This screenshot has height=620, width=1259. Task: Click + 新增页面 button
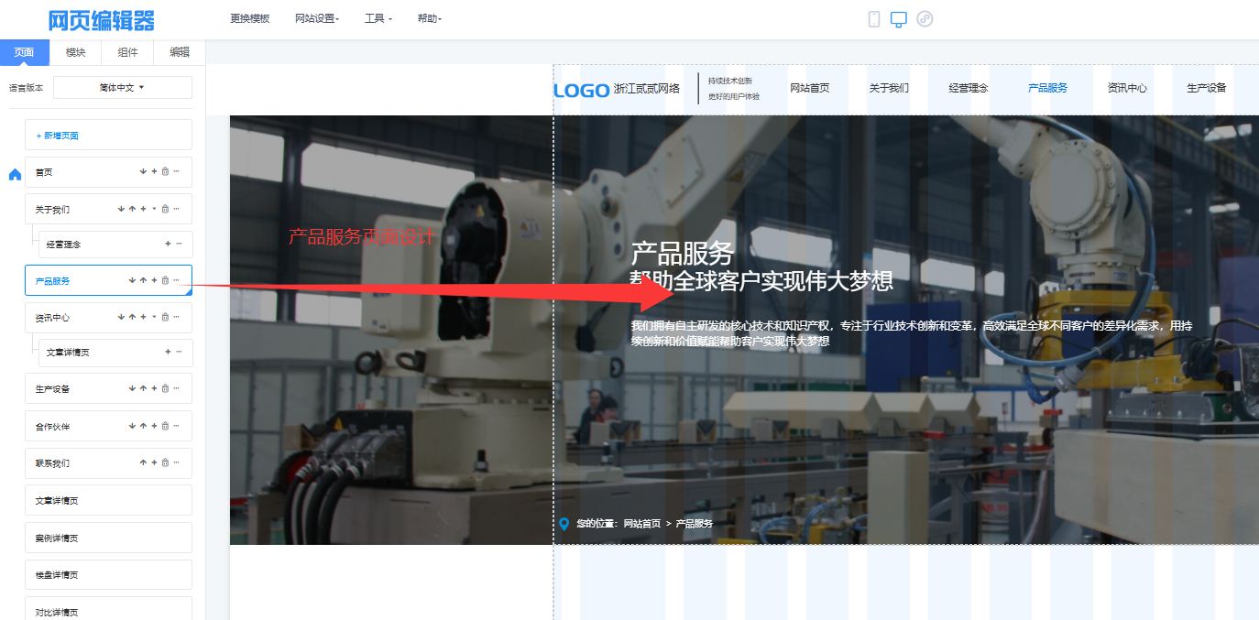pos(108,135)
